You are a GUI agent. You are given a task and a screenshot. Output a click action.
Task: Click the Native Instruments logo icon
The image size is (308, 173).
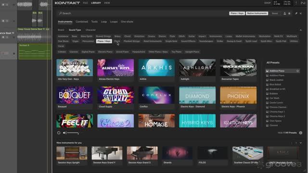303,3
